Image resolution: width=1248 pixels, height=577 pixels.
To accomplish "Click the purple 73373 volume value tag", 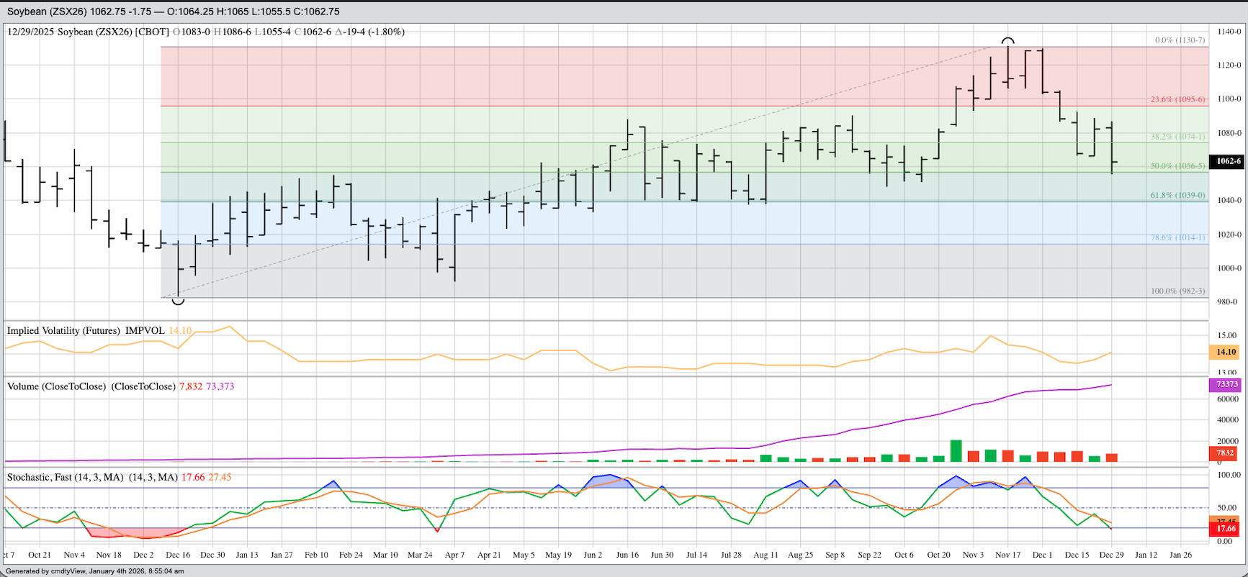I will pos(1226,384).
